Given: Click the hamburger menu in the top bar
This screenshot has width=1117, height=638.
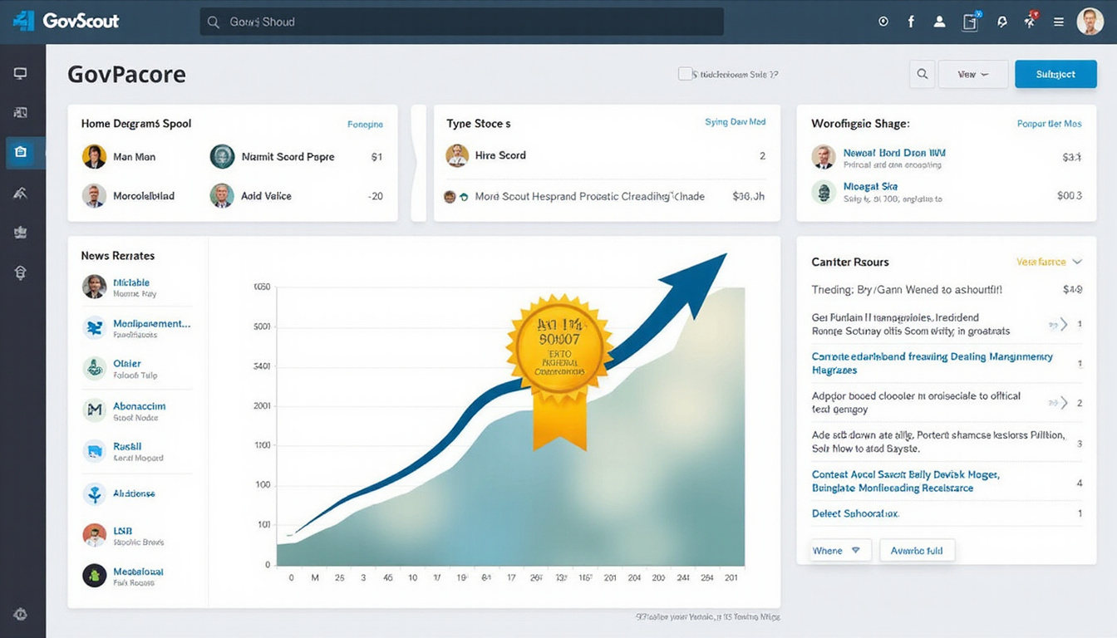Looking at the screenshot, I should 1058,21.
